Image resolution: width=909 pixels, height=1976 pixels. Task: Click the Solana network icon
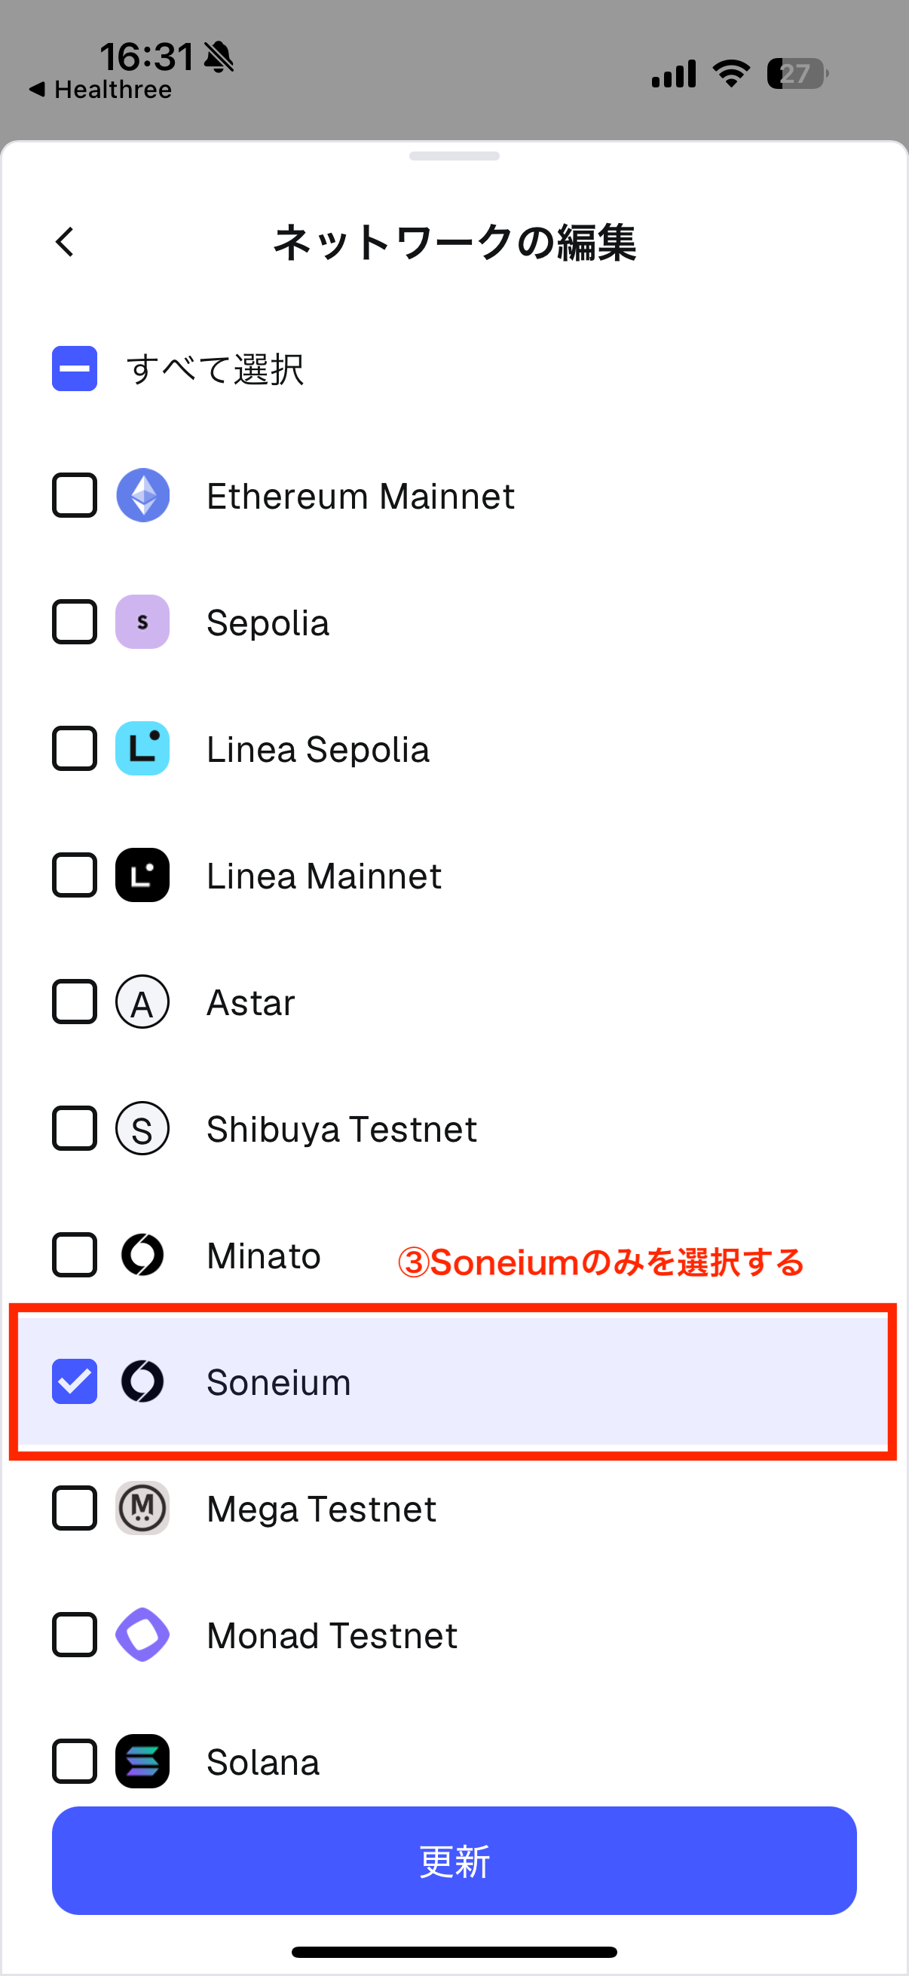(142, 1761)
